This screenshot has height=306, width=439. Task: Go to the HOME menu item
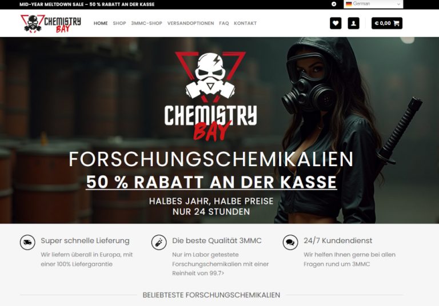101,23
